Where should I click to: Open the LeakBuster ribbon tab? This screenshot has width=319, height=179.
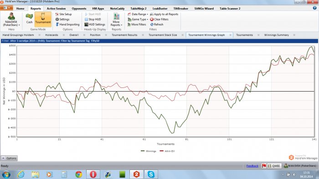coord(160,9)
